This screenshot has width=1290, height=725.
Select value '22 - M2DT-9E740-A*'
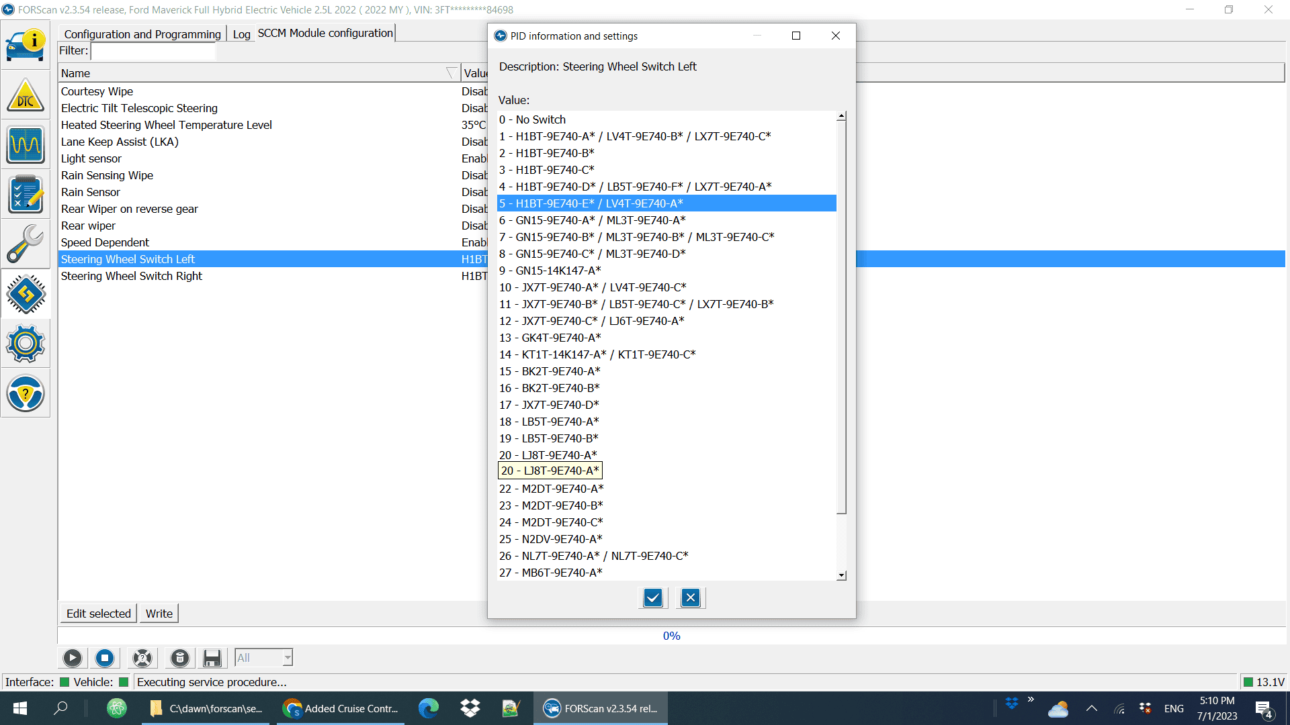pyautogui.click(x=666, y=489)
